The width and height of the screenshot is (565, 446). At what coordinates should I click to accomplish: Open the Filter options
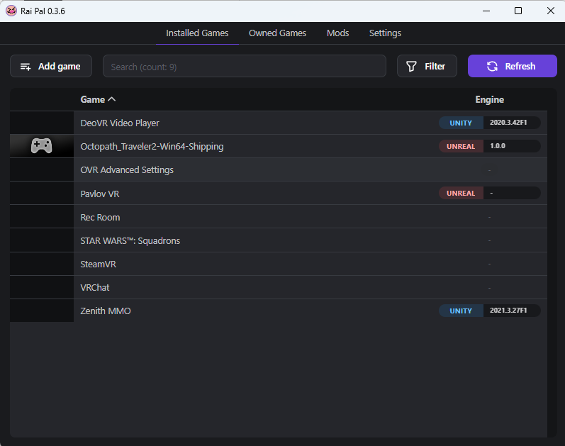click(x=427, y=67)
